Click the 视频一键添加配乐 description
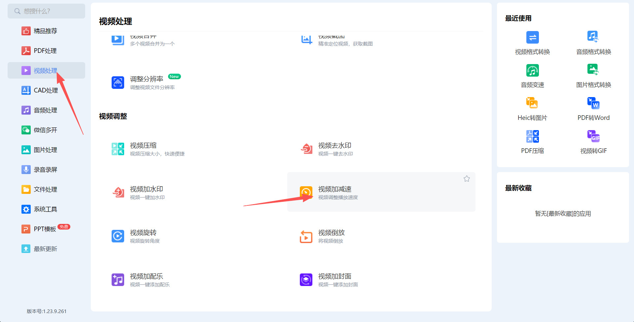Screen dimensions: 634x322 tap(150, 285)
